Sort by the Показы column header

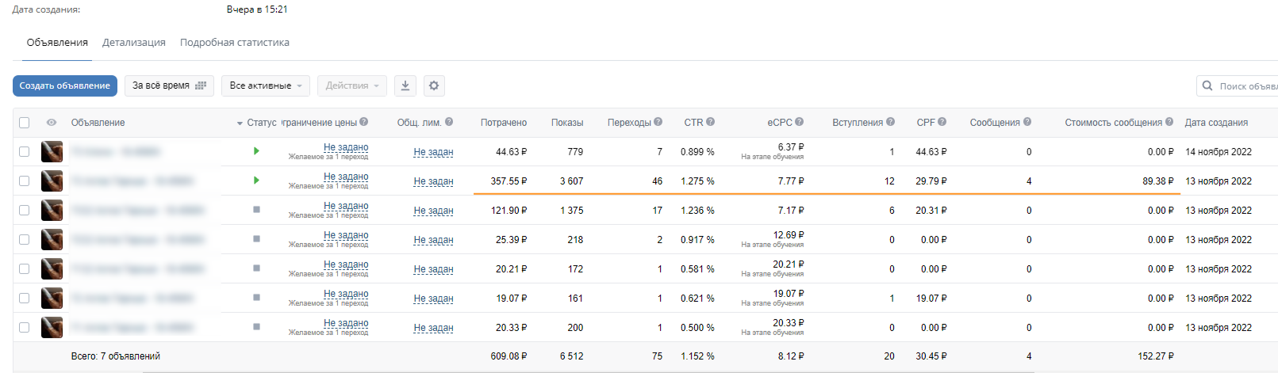(x=567, y=123)
